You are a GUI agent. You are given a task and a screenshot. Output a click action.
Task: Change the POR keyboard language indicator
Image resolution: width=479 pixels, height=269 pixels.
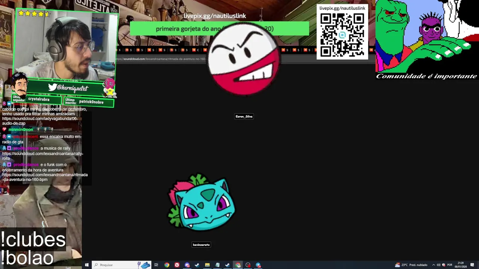(x=450, y=265)
